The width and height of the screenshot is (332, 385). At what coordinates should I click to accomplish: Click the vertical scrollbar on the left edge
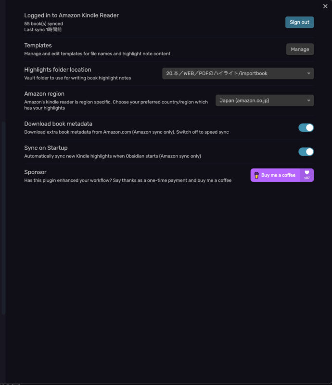click(x=3, y=217)
